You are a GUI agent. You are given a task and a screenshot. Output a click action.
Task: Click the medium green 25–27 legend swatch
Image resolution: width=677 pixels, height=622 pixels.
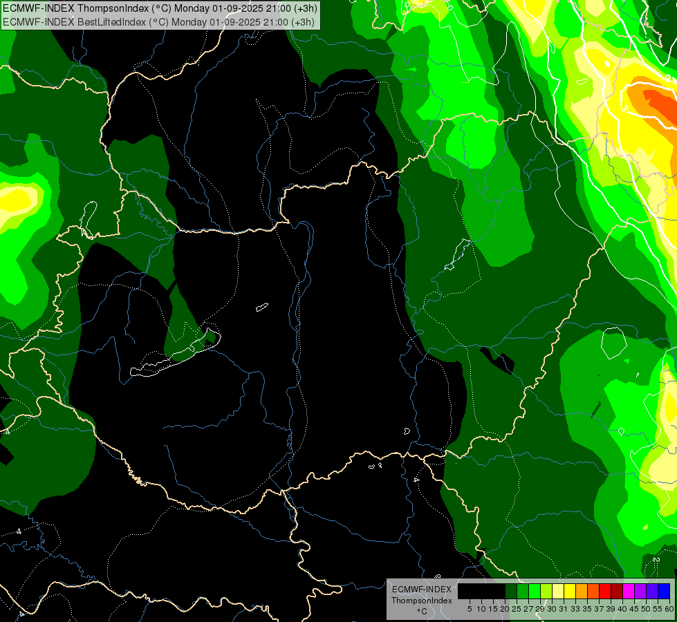(523, 591)
